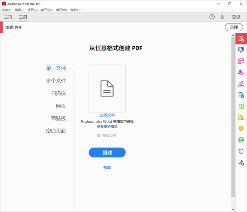Viewport: 247px width, 212px height.
Task: Click the scrollbar down arrow
Action: point(233,210)
